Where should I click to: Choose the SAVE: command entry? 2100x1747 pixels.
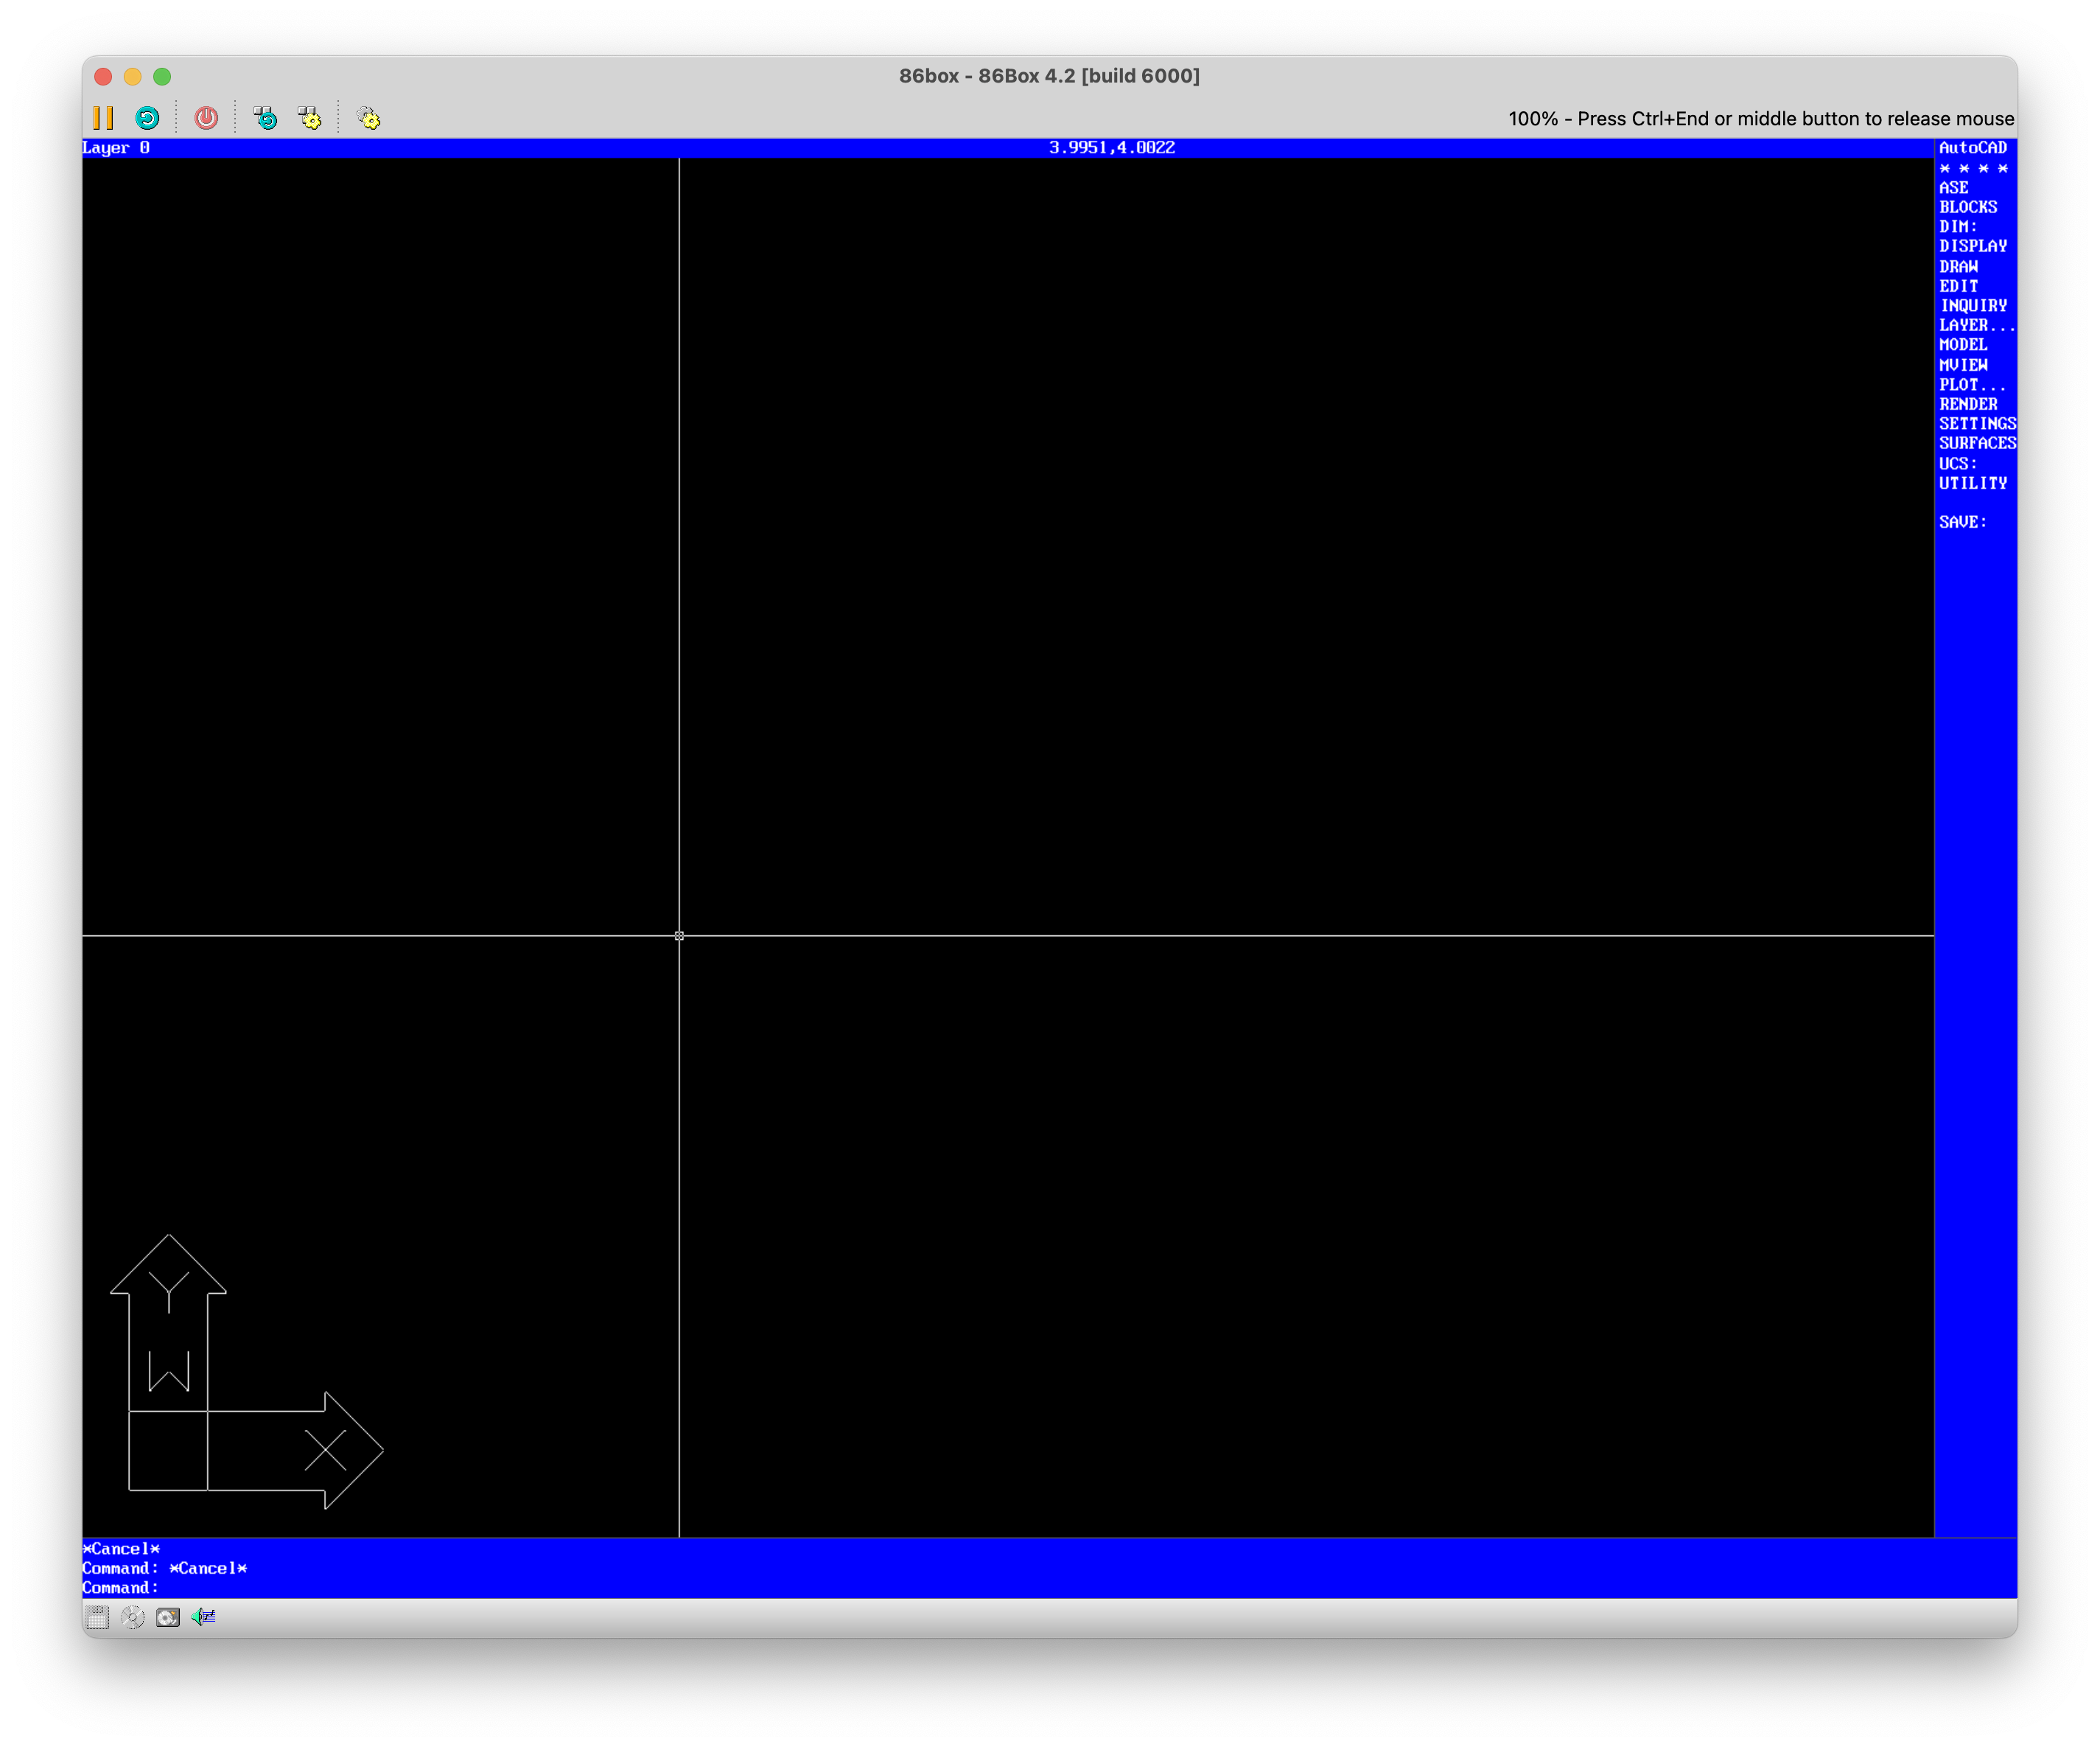tap(1963, 523)
